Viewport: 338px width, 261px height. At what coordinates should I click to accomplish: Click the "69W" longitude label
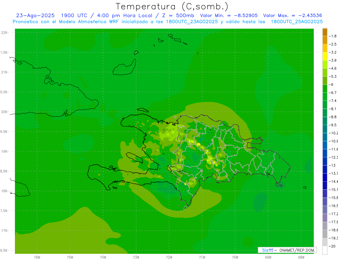(x=268, y=257)
